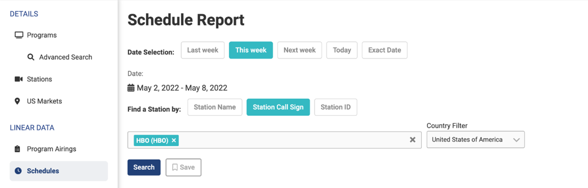Click the US Markets location pin icon
The image size is (588, 188).
click(17, 101)
